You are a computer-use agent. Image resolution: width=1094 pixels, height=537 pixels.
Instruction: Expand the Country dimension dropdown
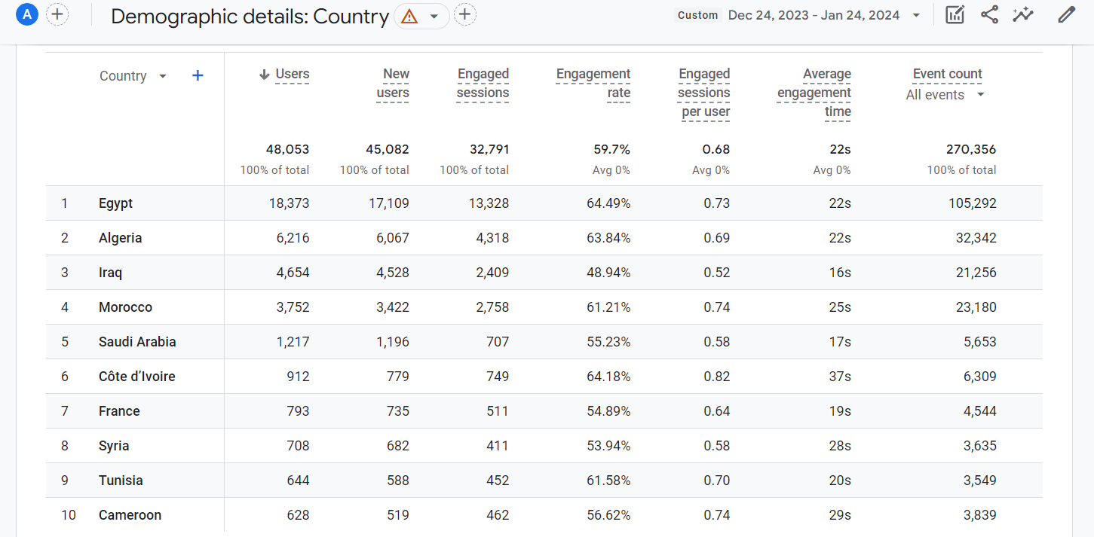click(162, 76)
